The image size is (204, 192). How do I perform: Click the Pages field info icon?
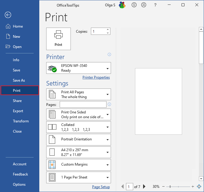(109, 104)
